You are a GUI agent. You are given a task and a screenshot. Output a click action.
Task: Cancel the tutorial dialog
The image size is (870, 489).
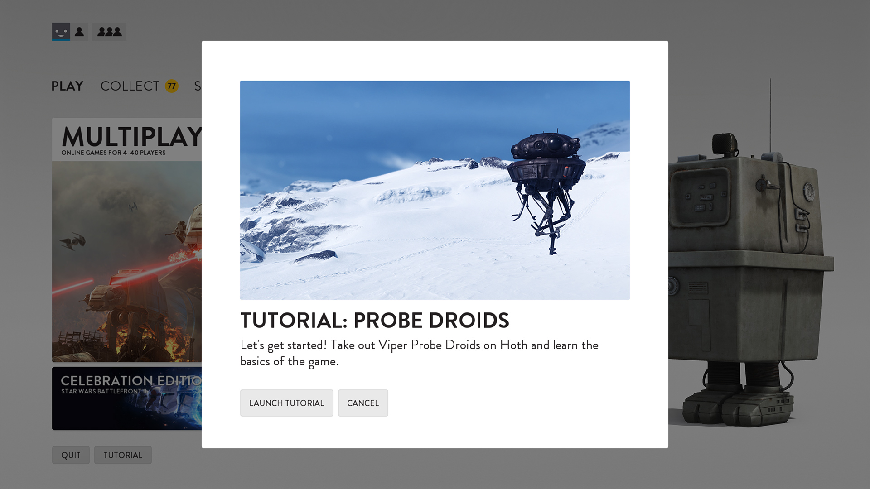362,403
